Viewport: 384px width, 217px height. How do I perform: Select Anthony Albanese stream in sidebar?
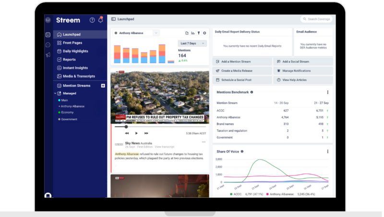72,106
